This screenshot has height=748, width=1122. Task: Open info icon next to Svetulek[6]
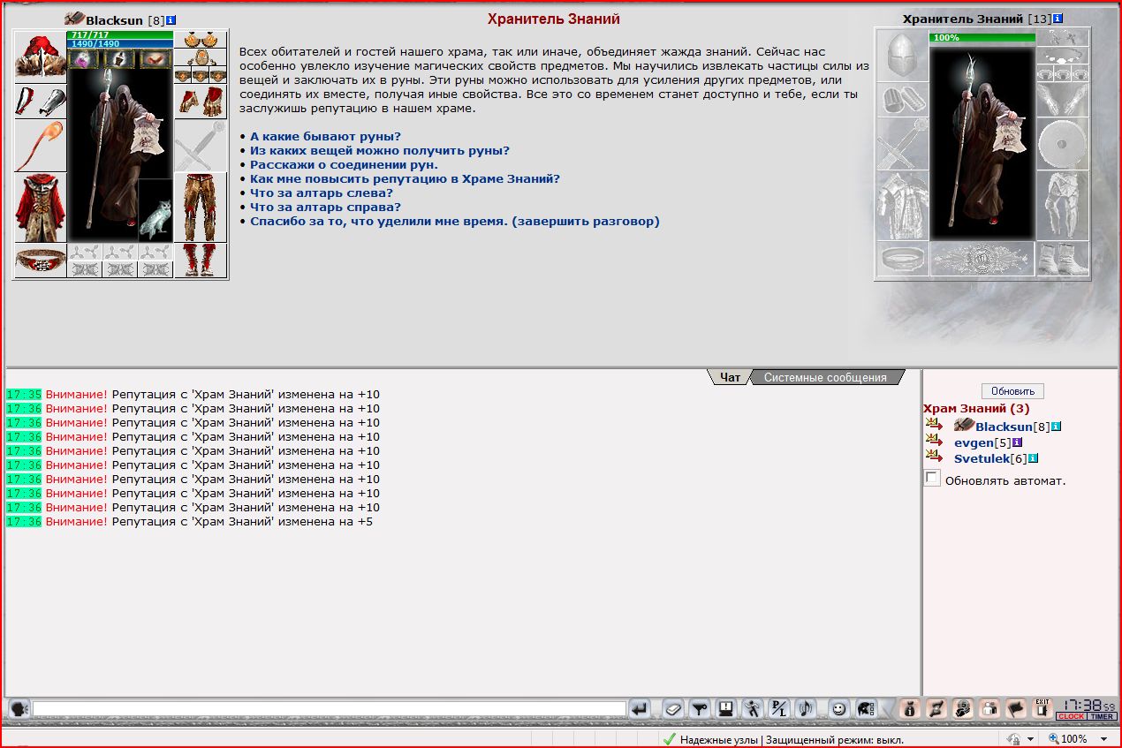[x=1034, y=458]
